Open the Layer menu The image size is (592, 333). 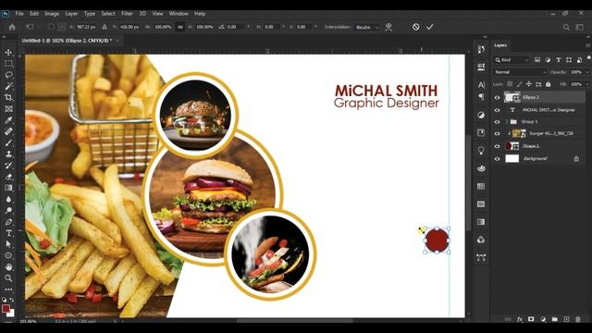(71, 14)
